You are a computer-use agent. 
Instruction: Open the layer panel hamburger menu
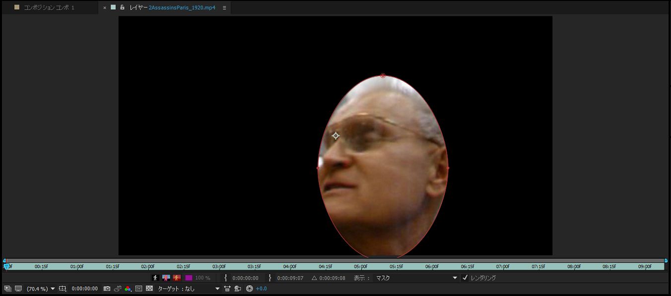224,7
